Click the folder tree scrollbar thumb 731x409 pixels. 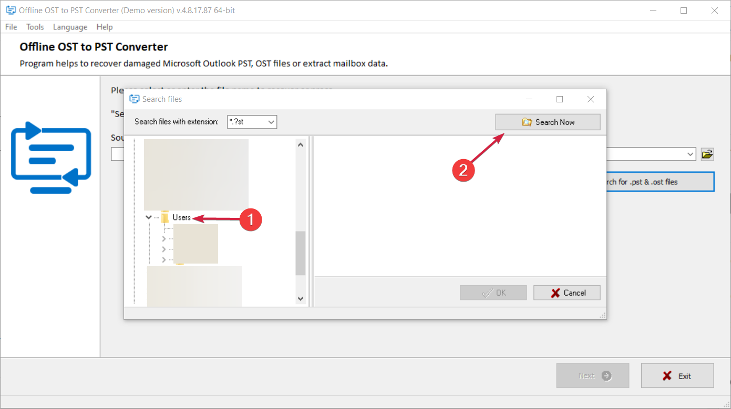click(301, 253)
